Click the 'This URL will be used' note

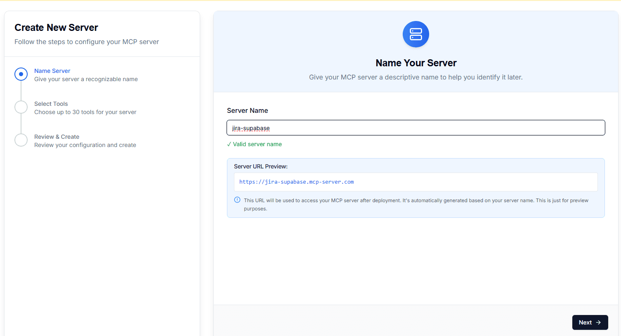click(416, 205)
